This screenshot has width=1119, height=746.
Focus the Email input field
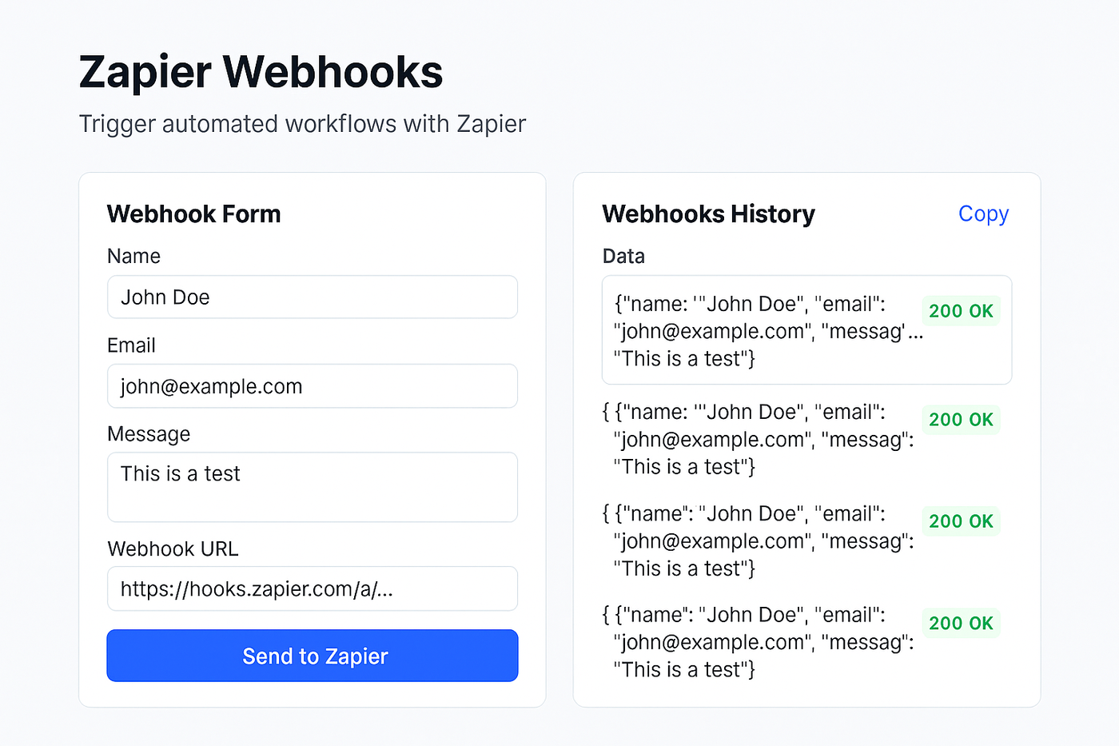point(312,386)
